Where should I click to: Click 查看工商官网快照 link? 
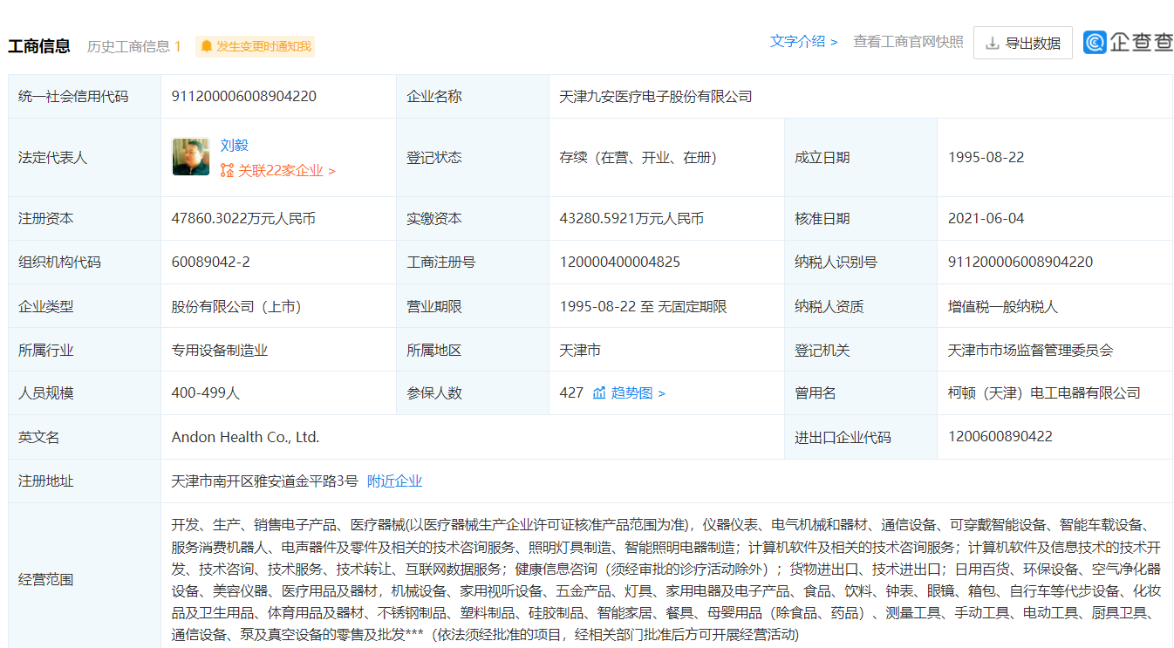click(908, 42)
